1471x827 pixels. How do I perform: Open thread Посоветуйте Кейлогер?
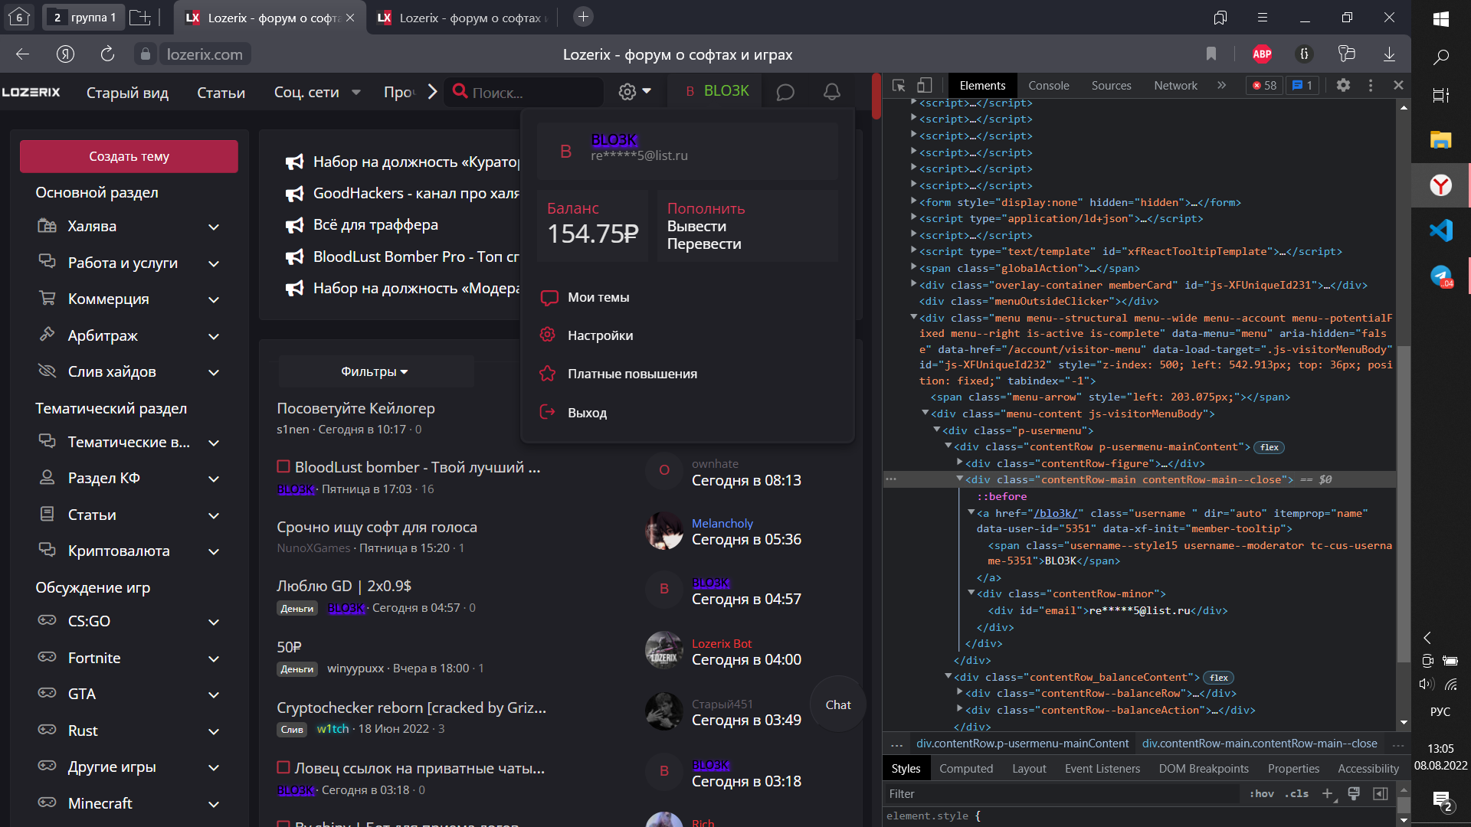[355, 408]
